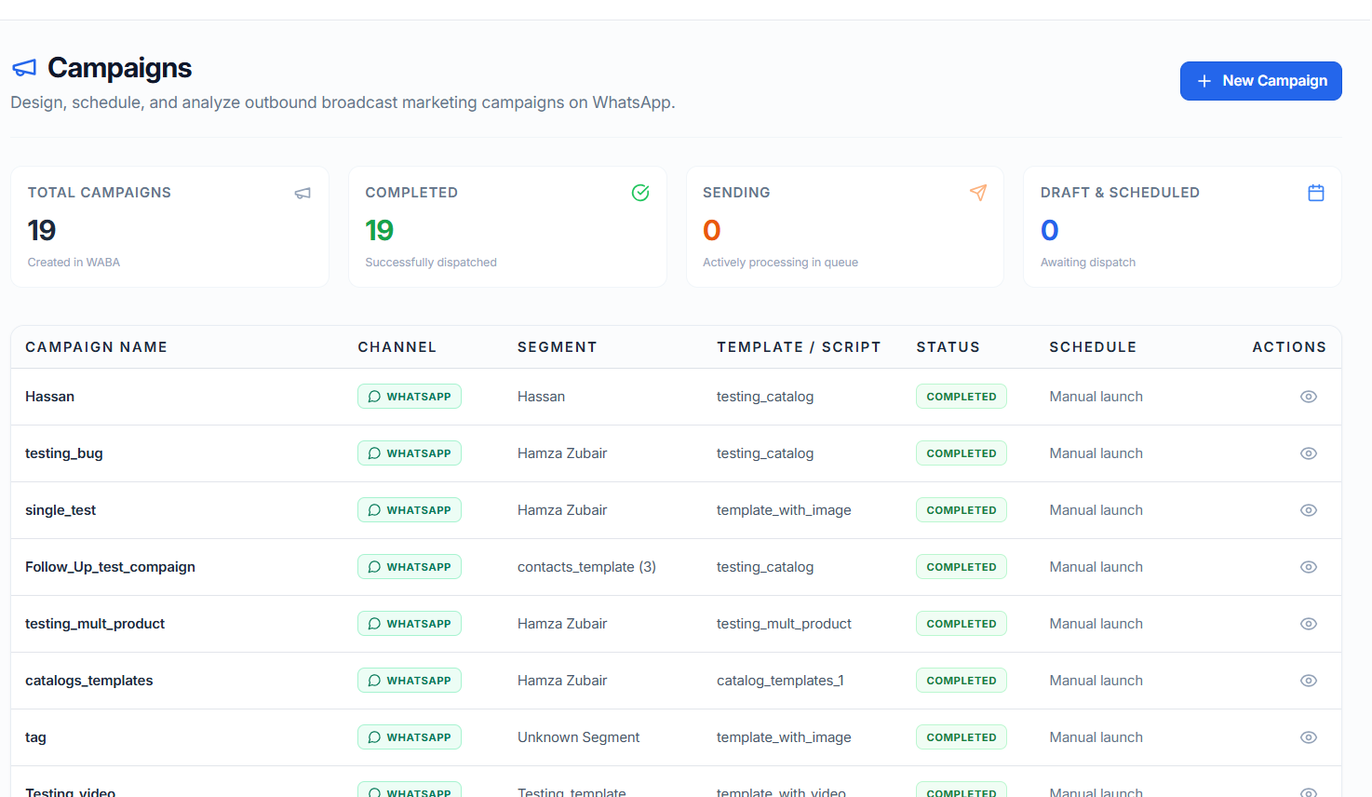Click Total Campaigns statistics card
This screenshot has height=797, width=1372.
point(170,226)
